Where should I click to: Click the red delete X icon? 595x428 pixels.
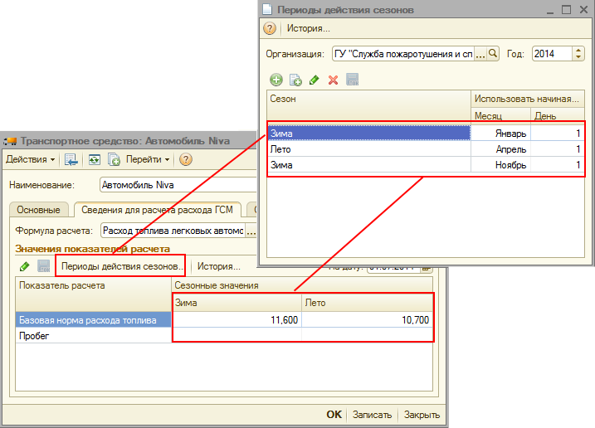pos(334,80)
